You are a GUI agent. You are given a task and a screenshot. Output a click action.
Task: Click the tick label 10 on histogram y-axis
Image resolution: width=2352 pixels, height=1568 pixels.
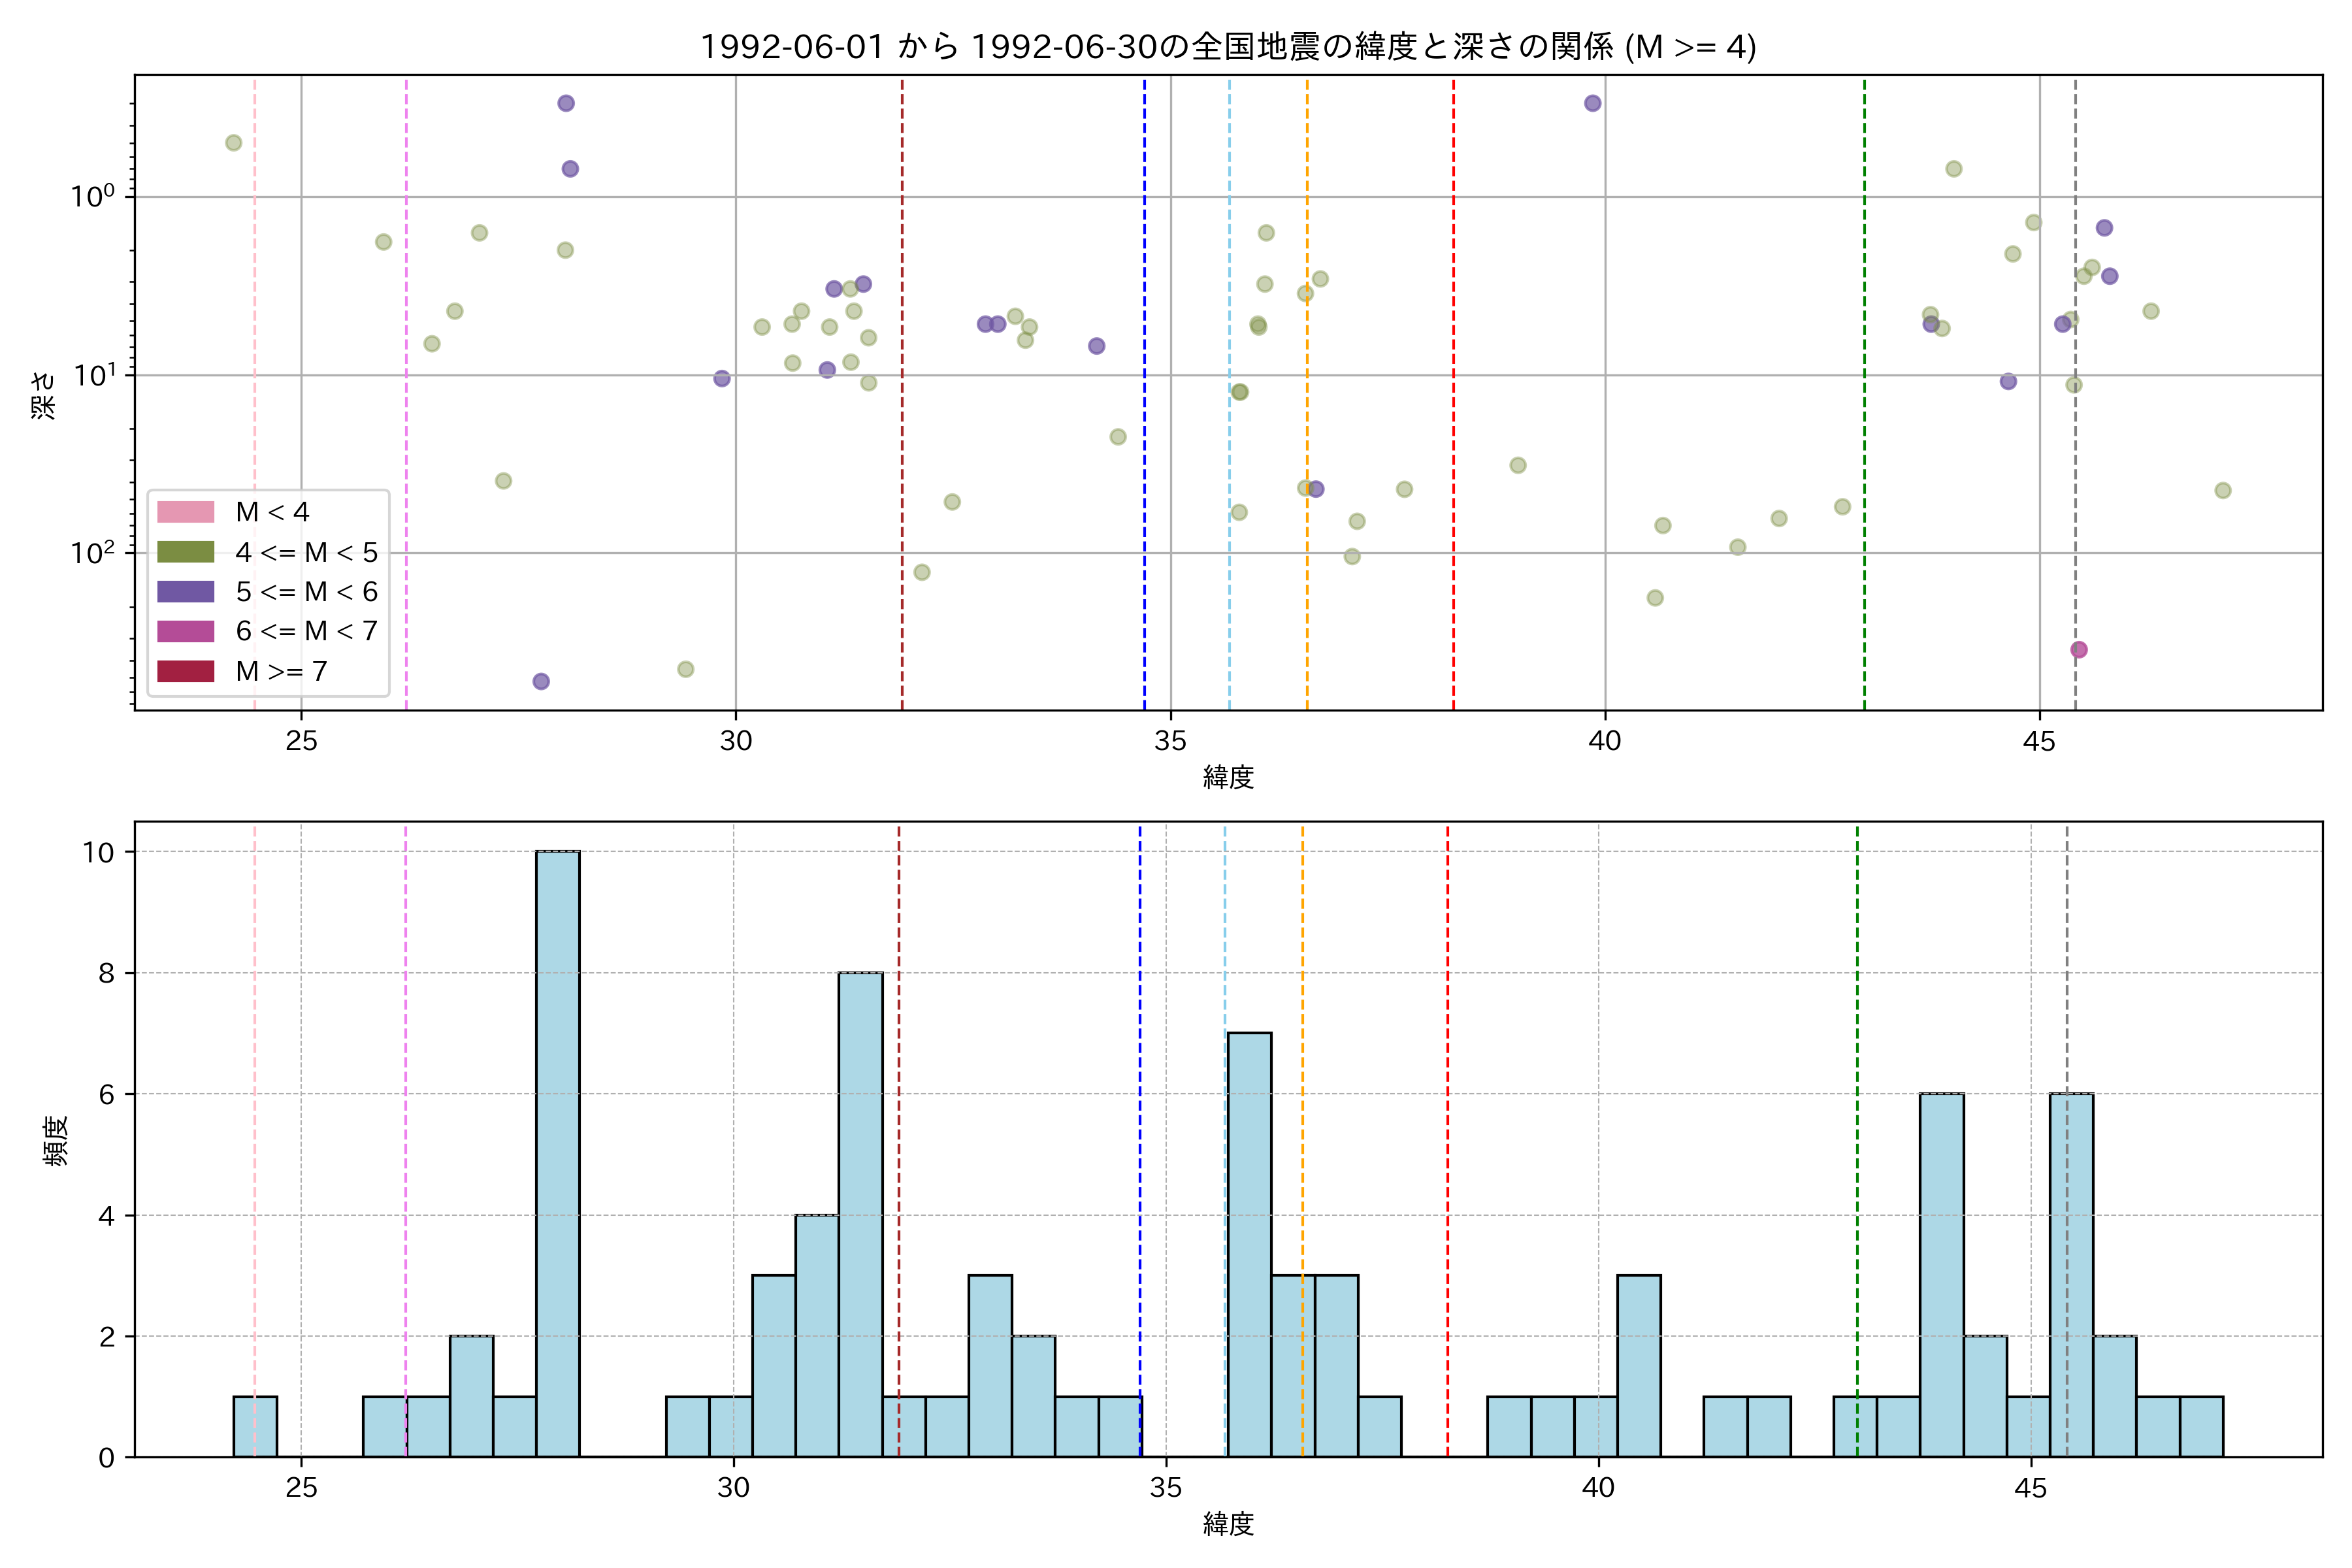pos(99,852)
